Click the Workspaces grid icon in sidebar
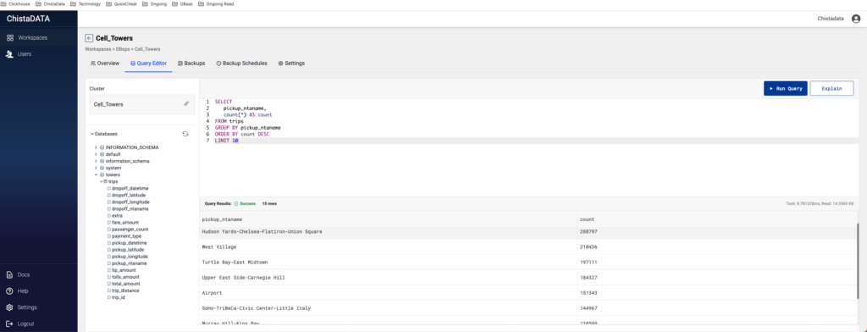 [10, 37]
